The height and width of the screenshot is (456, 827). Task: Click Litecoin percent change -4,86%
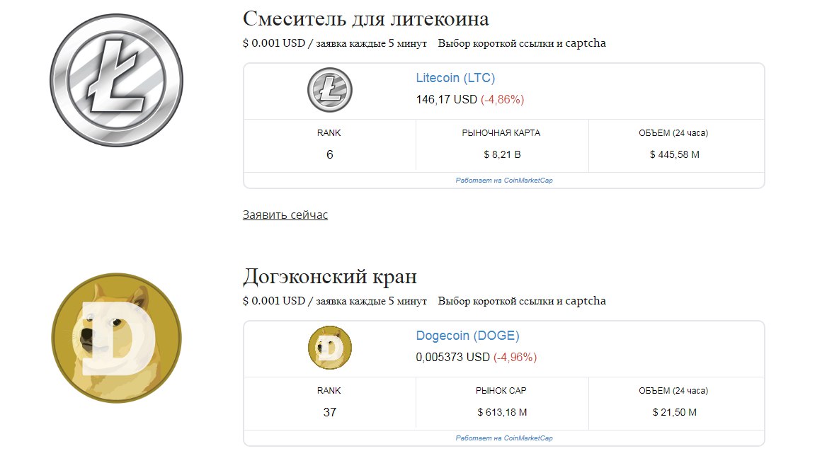pos(503,100)
